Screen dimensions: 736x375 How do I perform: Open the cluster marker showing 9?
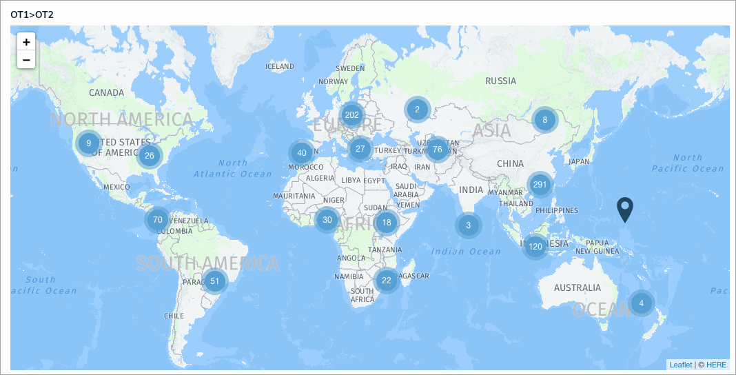point(89,143)
